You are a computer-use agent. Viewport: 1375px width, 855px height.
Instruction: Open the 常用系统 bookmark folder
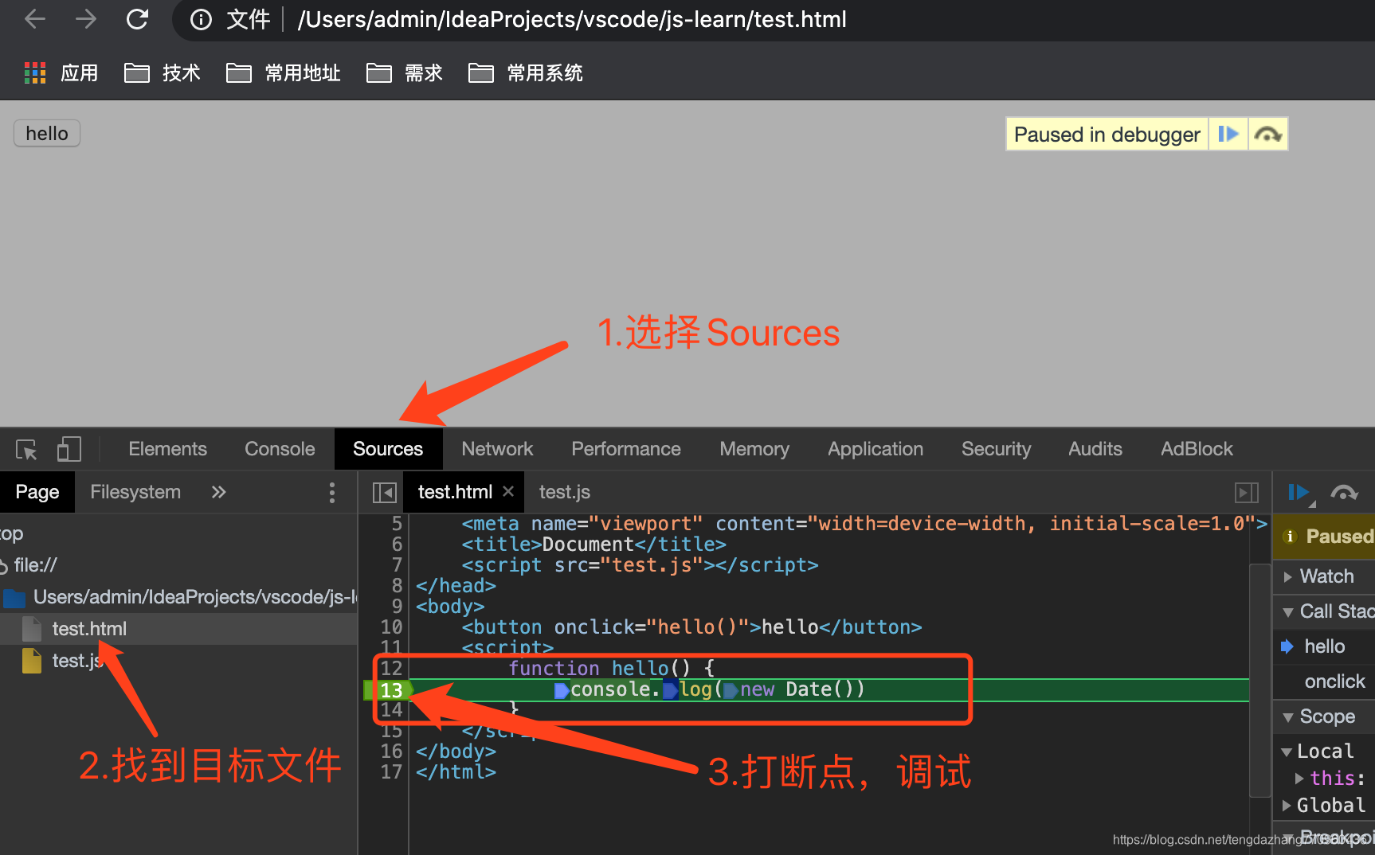click(x=526, y=73)
